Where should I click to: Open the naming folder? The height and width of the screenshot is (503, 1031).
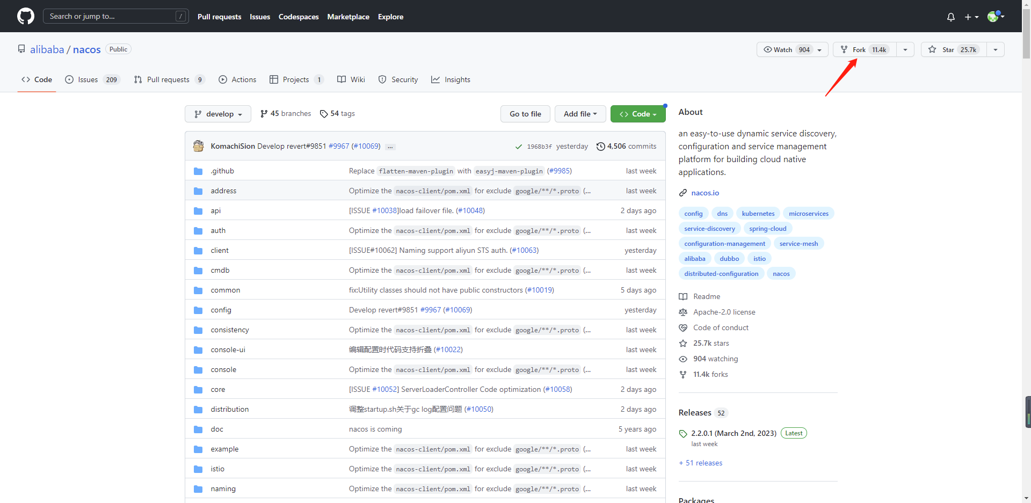[x=223, y=489]
